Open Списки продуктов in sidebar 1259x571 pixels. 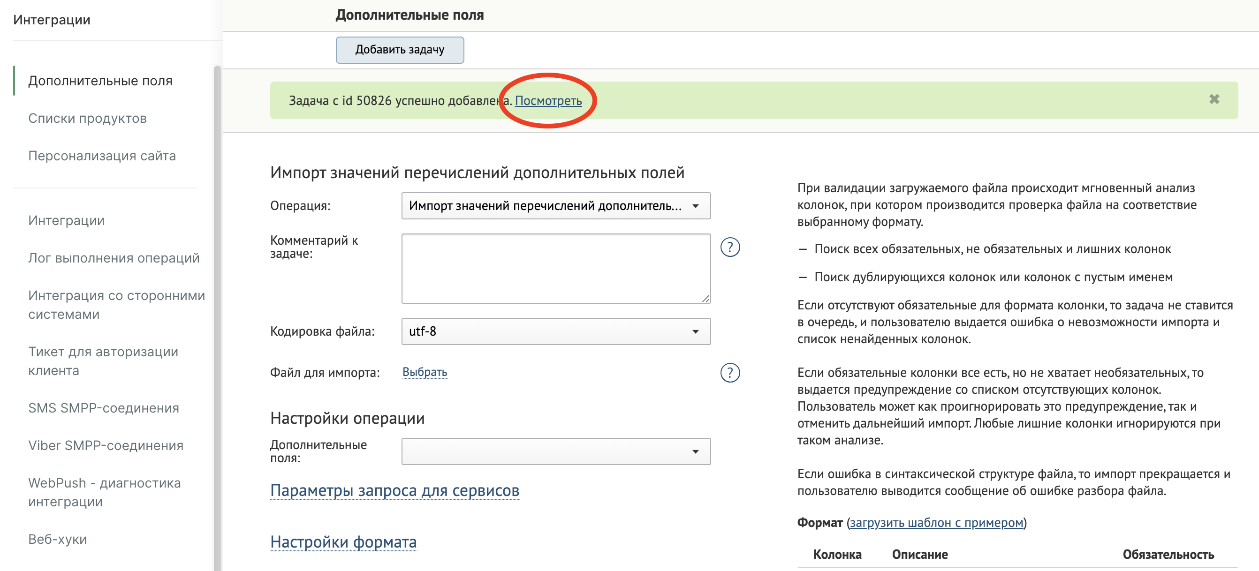click(x=88, y=118)
